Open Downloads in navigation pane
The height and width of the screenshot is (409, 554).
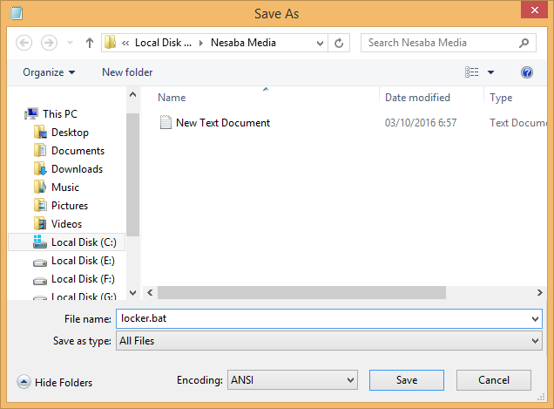[x=77, y=169]
